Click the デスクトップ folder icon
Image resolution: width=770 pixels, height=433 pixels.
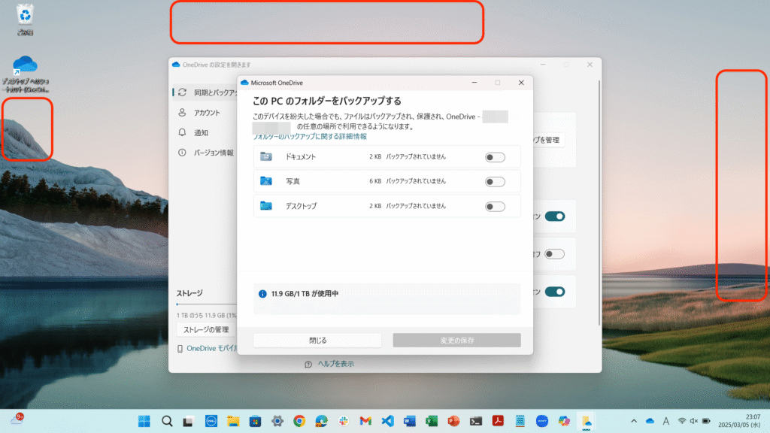click(x=266, y=206)
